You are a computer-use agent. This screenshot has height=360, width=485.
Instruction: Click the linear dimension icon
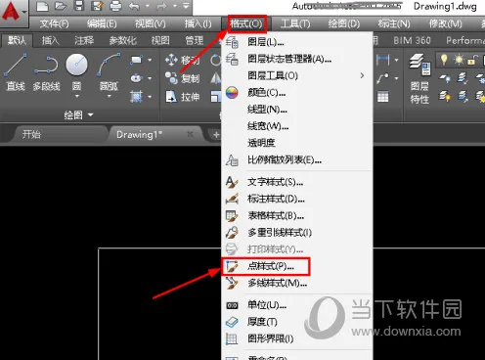[x=382, y=60]
